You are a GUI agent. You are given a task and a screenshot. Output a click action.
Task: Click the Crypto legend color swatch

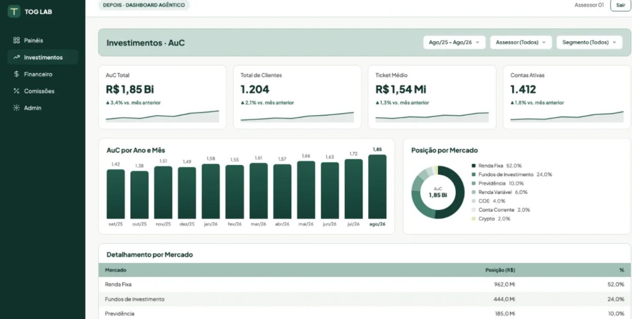point(474,218)
